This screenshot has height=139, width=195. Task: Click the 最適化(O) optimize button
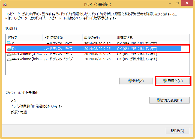coord(173,81)
